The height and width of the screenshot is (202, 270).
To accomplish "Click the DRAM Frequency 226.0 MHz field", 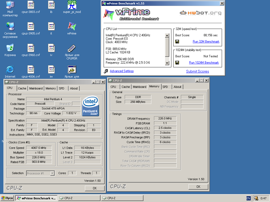I will pyautogui.click(x=165, y=118).
